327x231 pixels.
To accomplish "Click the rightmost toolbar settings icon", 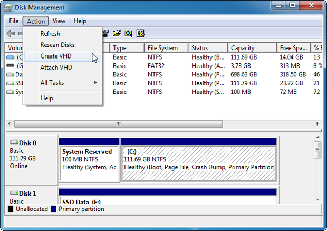I will click(140, 34).
